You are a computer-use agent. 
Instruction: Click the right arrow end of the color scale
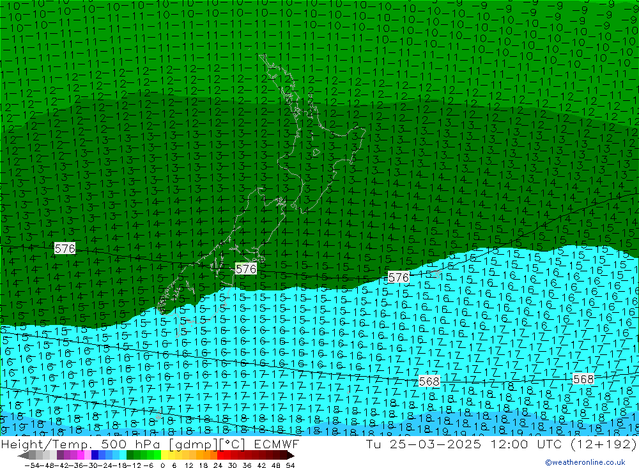pos(290,455)
